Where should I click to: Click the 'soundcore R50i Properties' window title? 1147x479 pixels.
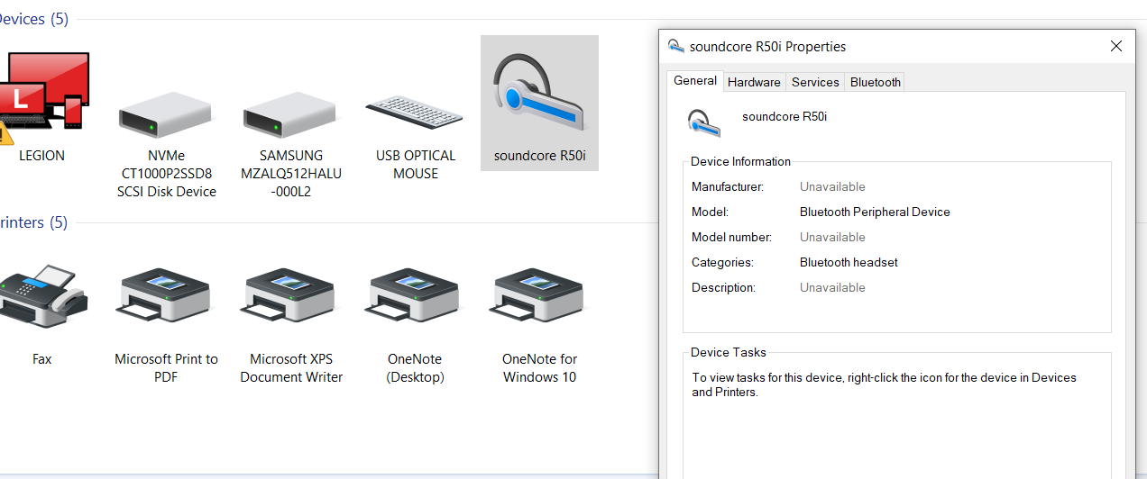[x=767, y=47]
